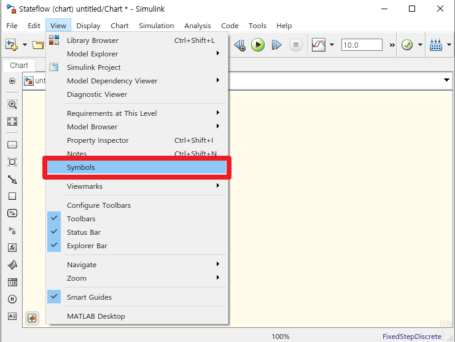This screenshot has width=455, height=342.
Task: Expand the Update Diagram dropdown arrow
Action: point(420,45)
